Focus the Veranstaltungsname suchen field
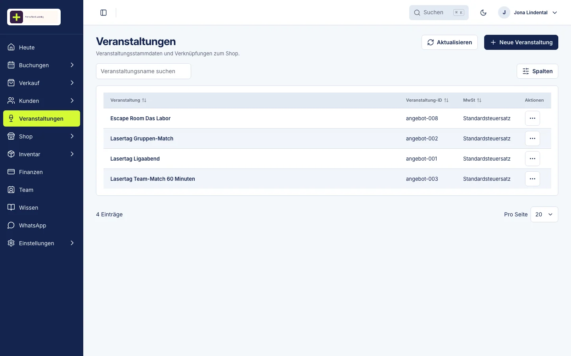The image size is (571, 356). pos(144,71)
